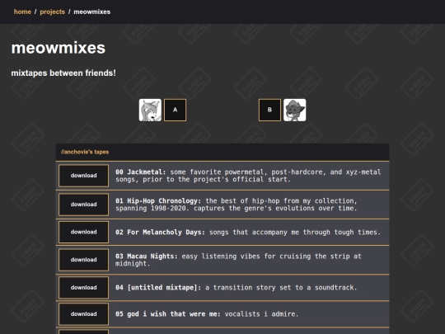Click the 'vocalists i admire.' description text
445x334 pixels.
pos(262,314)
